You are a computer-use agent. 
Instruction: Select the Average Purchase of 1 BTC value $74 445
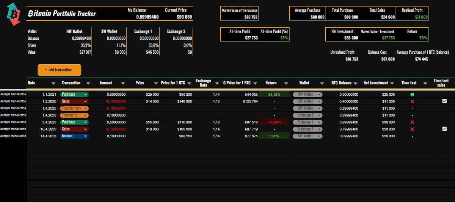pos(421,59)
